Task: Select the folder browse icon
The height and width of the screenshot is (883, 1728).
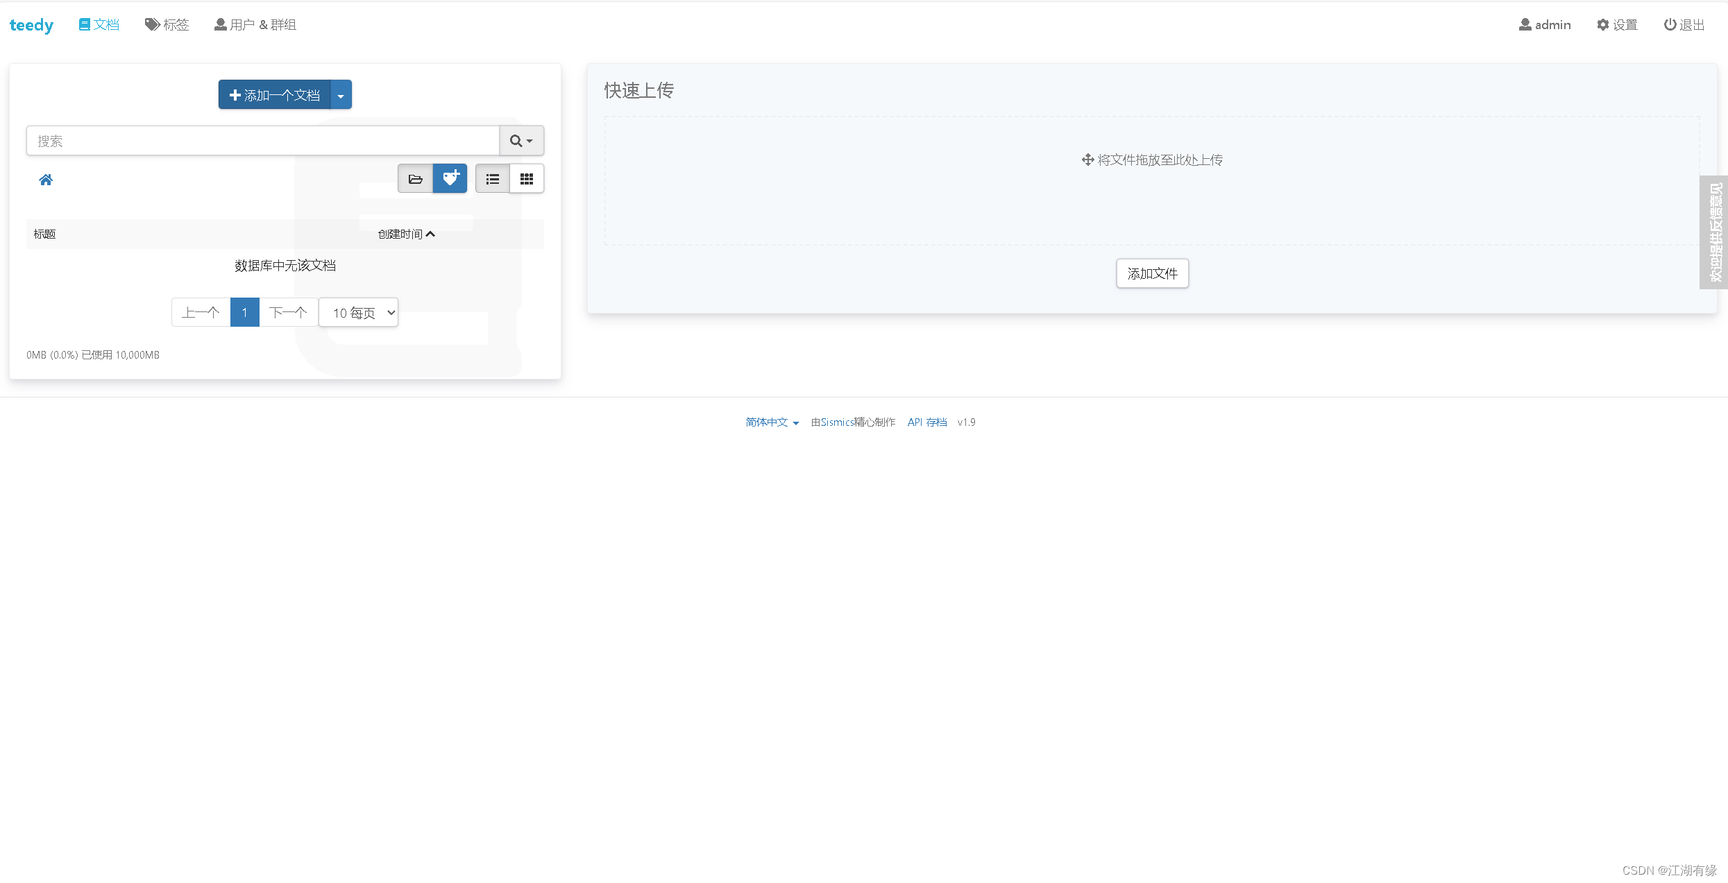Action: [x=416, y=178]
